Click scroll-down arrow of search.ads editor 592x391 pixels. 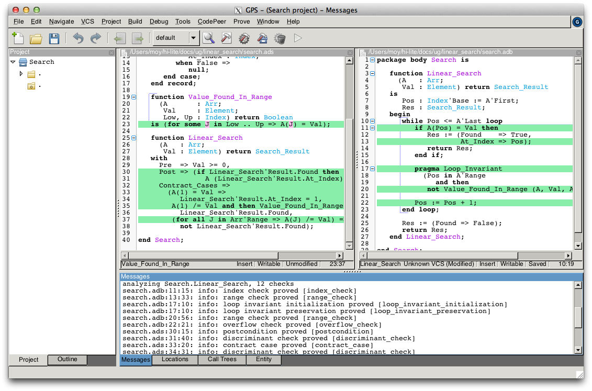click(349, 245)
